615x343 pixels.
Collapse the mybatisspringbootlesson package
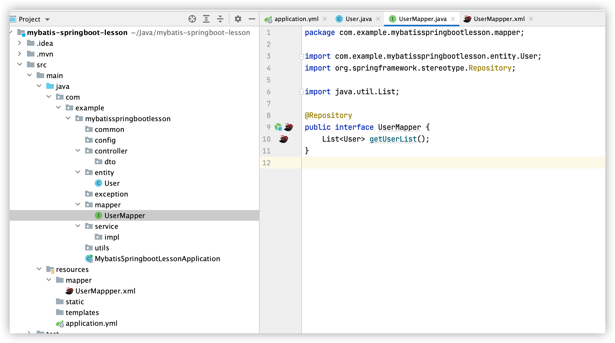pos(68,118)
